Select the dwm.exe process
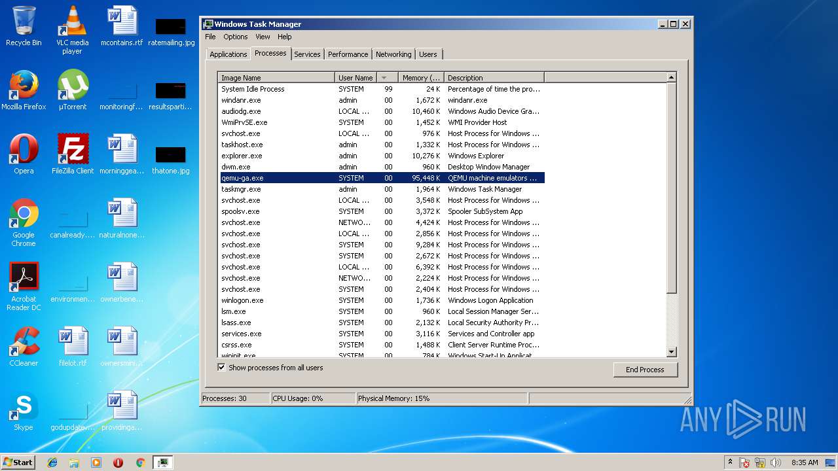 [381, 167]
